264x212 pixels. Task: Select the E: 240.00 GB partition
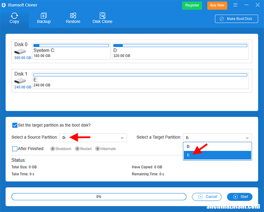point(141,80)
